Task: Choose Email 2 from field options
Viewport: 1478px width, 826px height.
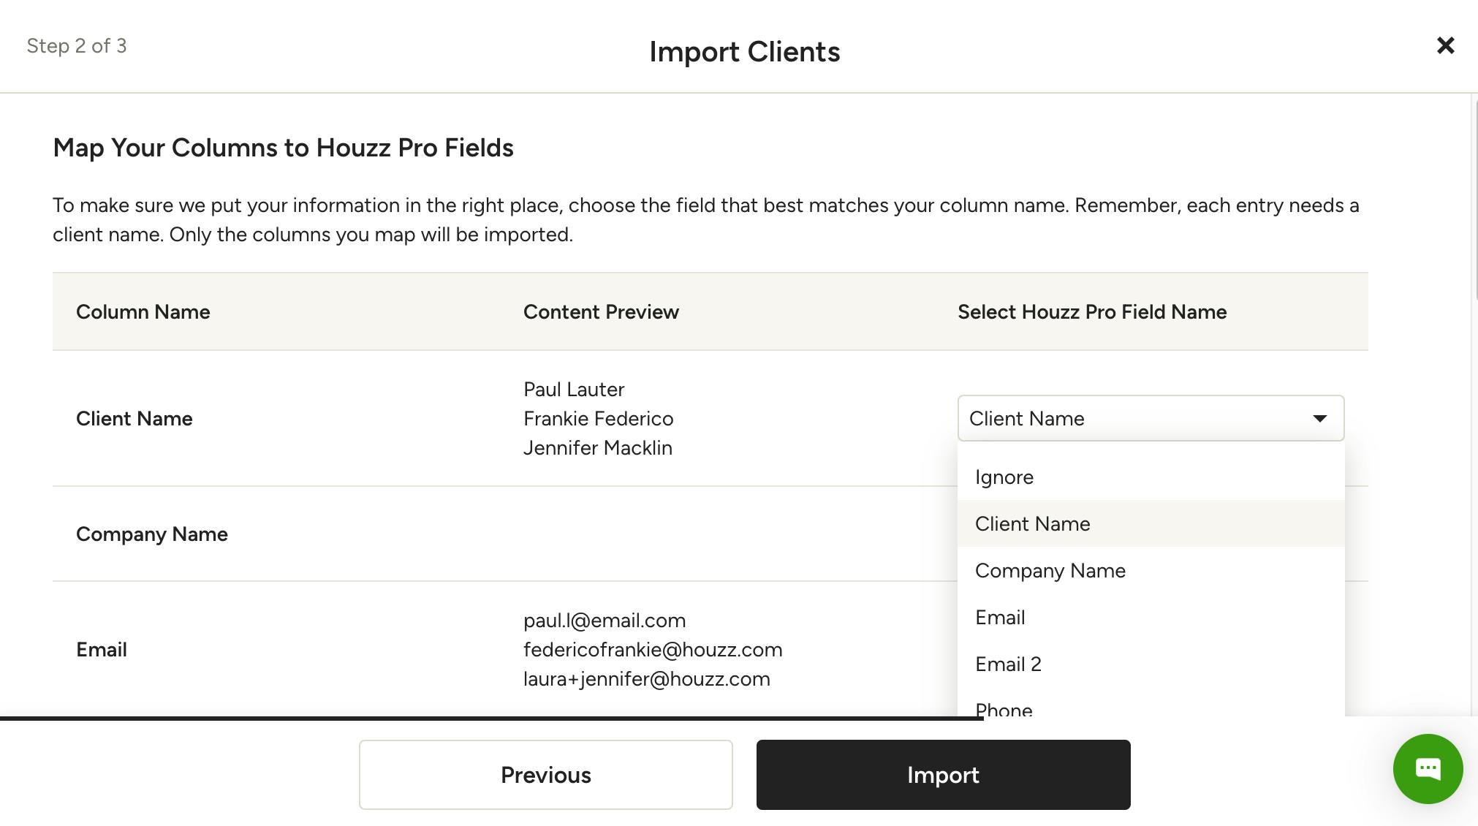Action: 1008,664
